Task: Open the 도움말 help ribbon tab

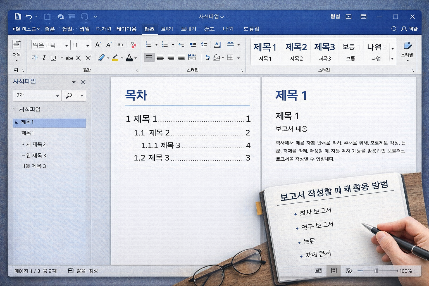Action: point(251,29)
